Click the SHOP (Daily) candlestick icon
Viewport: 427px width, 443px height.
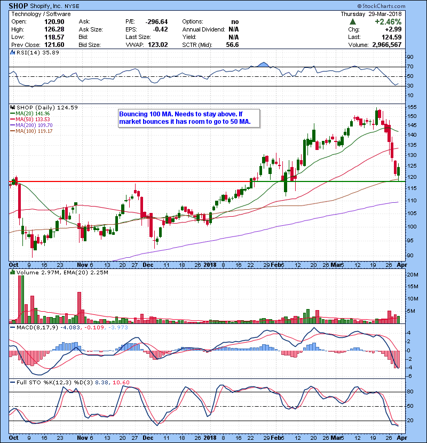click(12, 107)
